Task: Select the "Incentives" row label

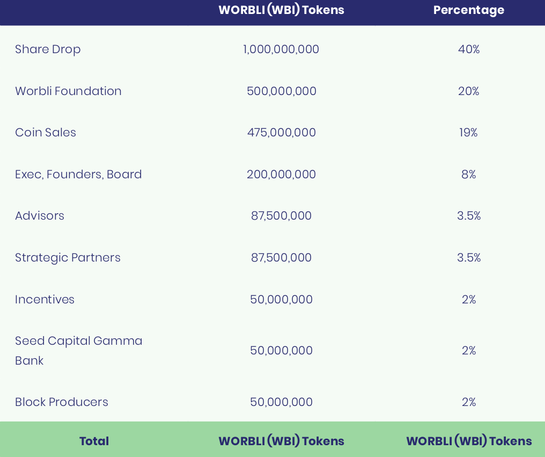Action: coord(45,299)
